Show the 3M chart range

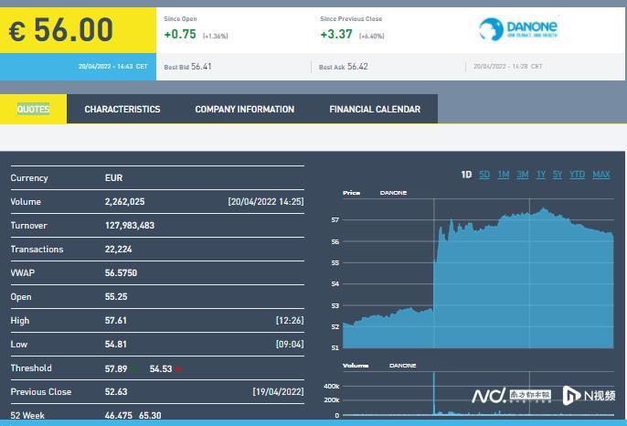(x=522, y=175)
